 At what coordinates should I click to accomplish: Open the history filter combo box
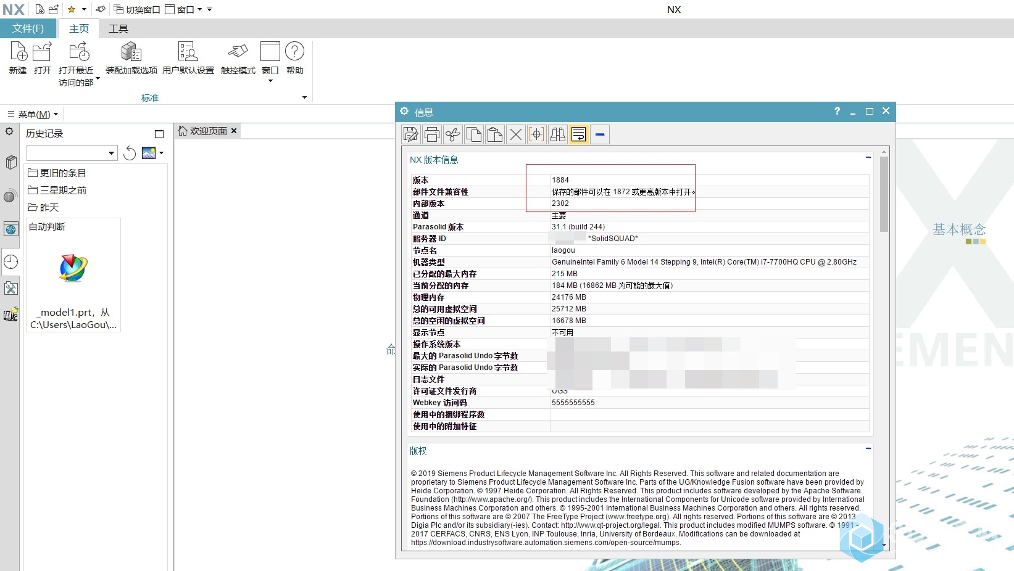pos(72,153)
